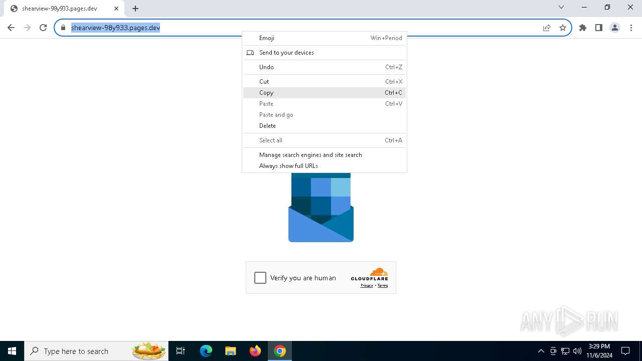This screenshot has height=361, width=642.
Task: Open the clock showing 3:29 PM
Action: click(599, 351)
